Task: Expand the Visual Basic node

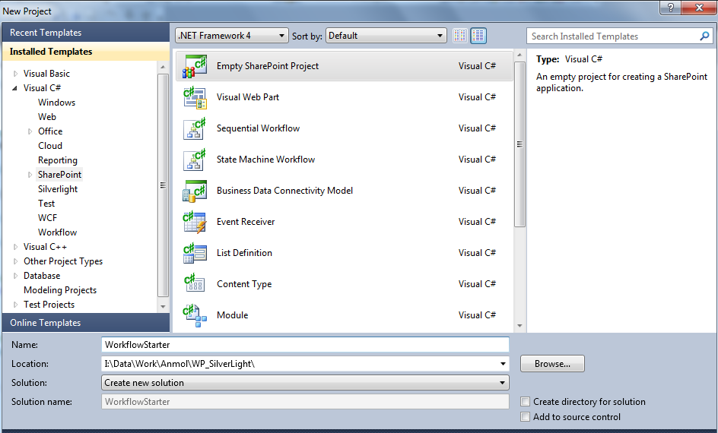Action: point(15,74)
